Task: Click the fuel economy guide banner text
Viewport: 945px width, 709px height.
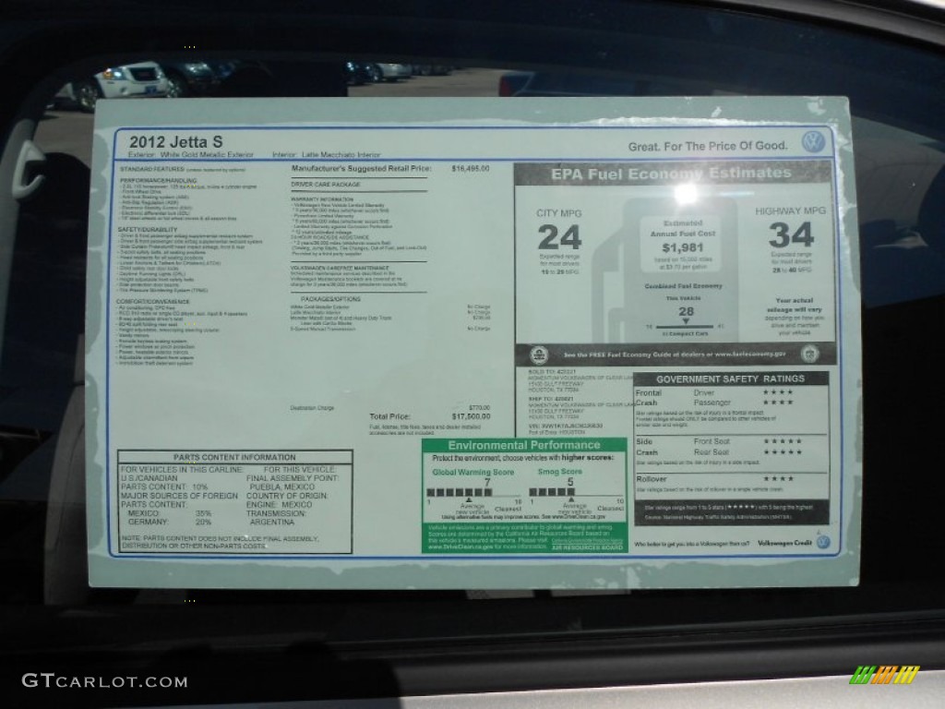Action: point(675,354)
